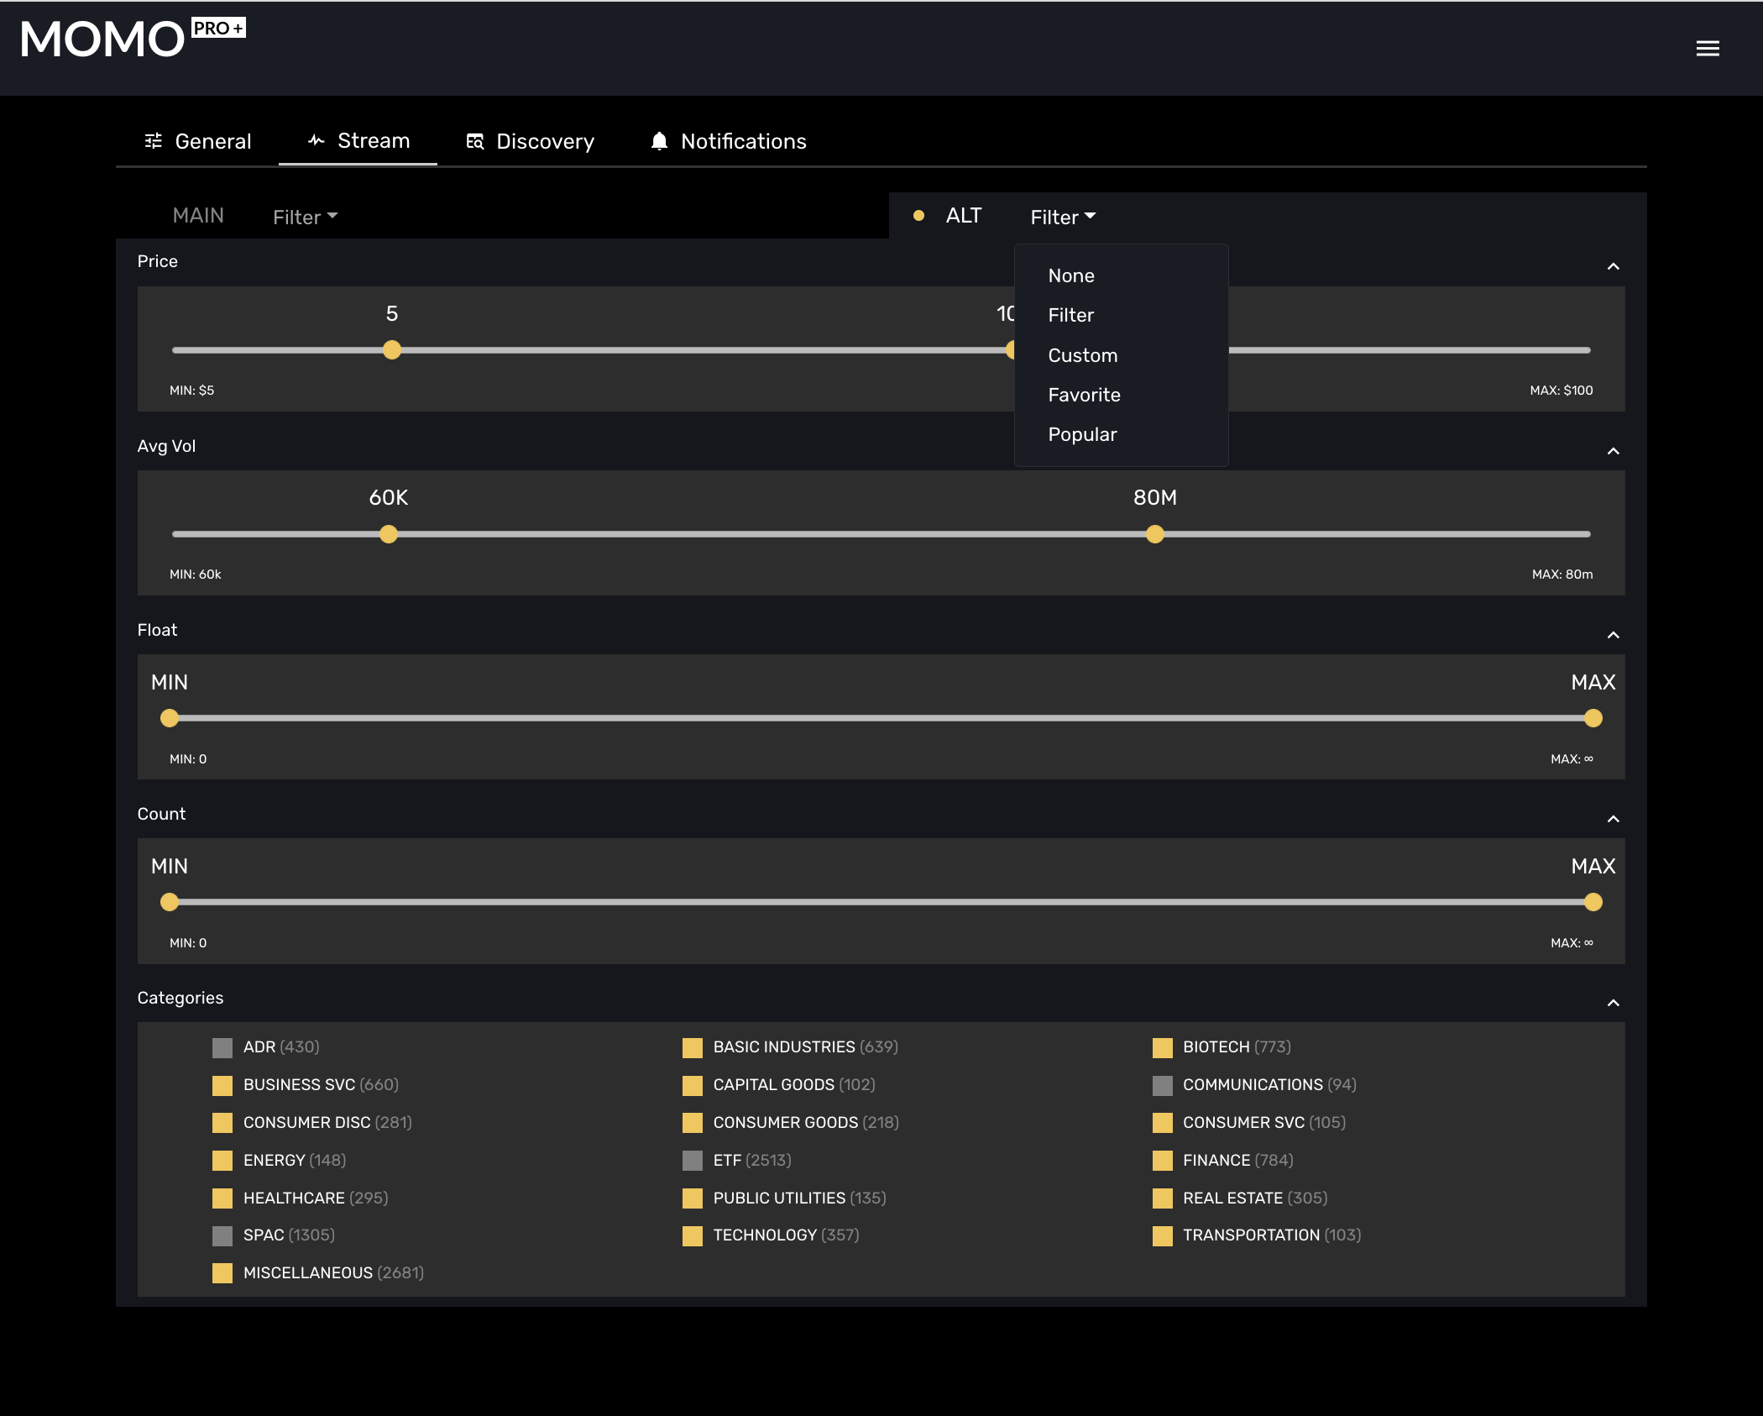Click the search icon beside Discovery tab
This screenshot has height=1416, width=1763.
tap(475, 141)
